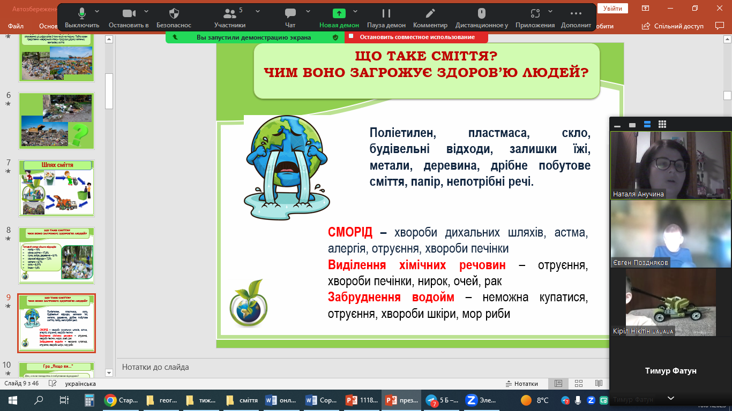
Task: Expand microphone options arrow
Action: click(x=97, y=11)
